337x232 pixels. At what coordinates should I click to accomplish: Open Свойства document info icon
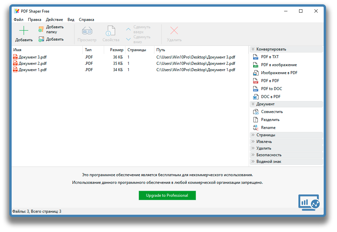click(110, 31)
